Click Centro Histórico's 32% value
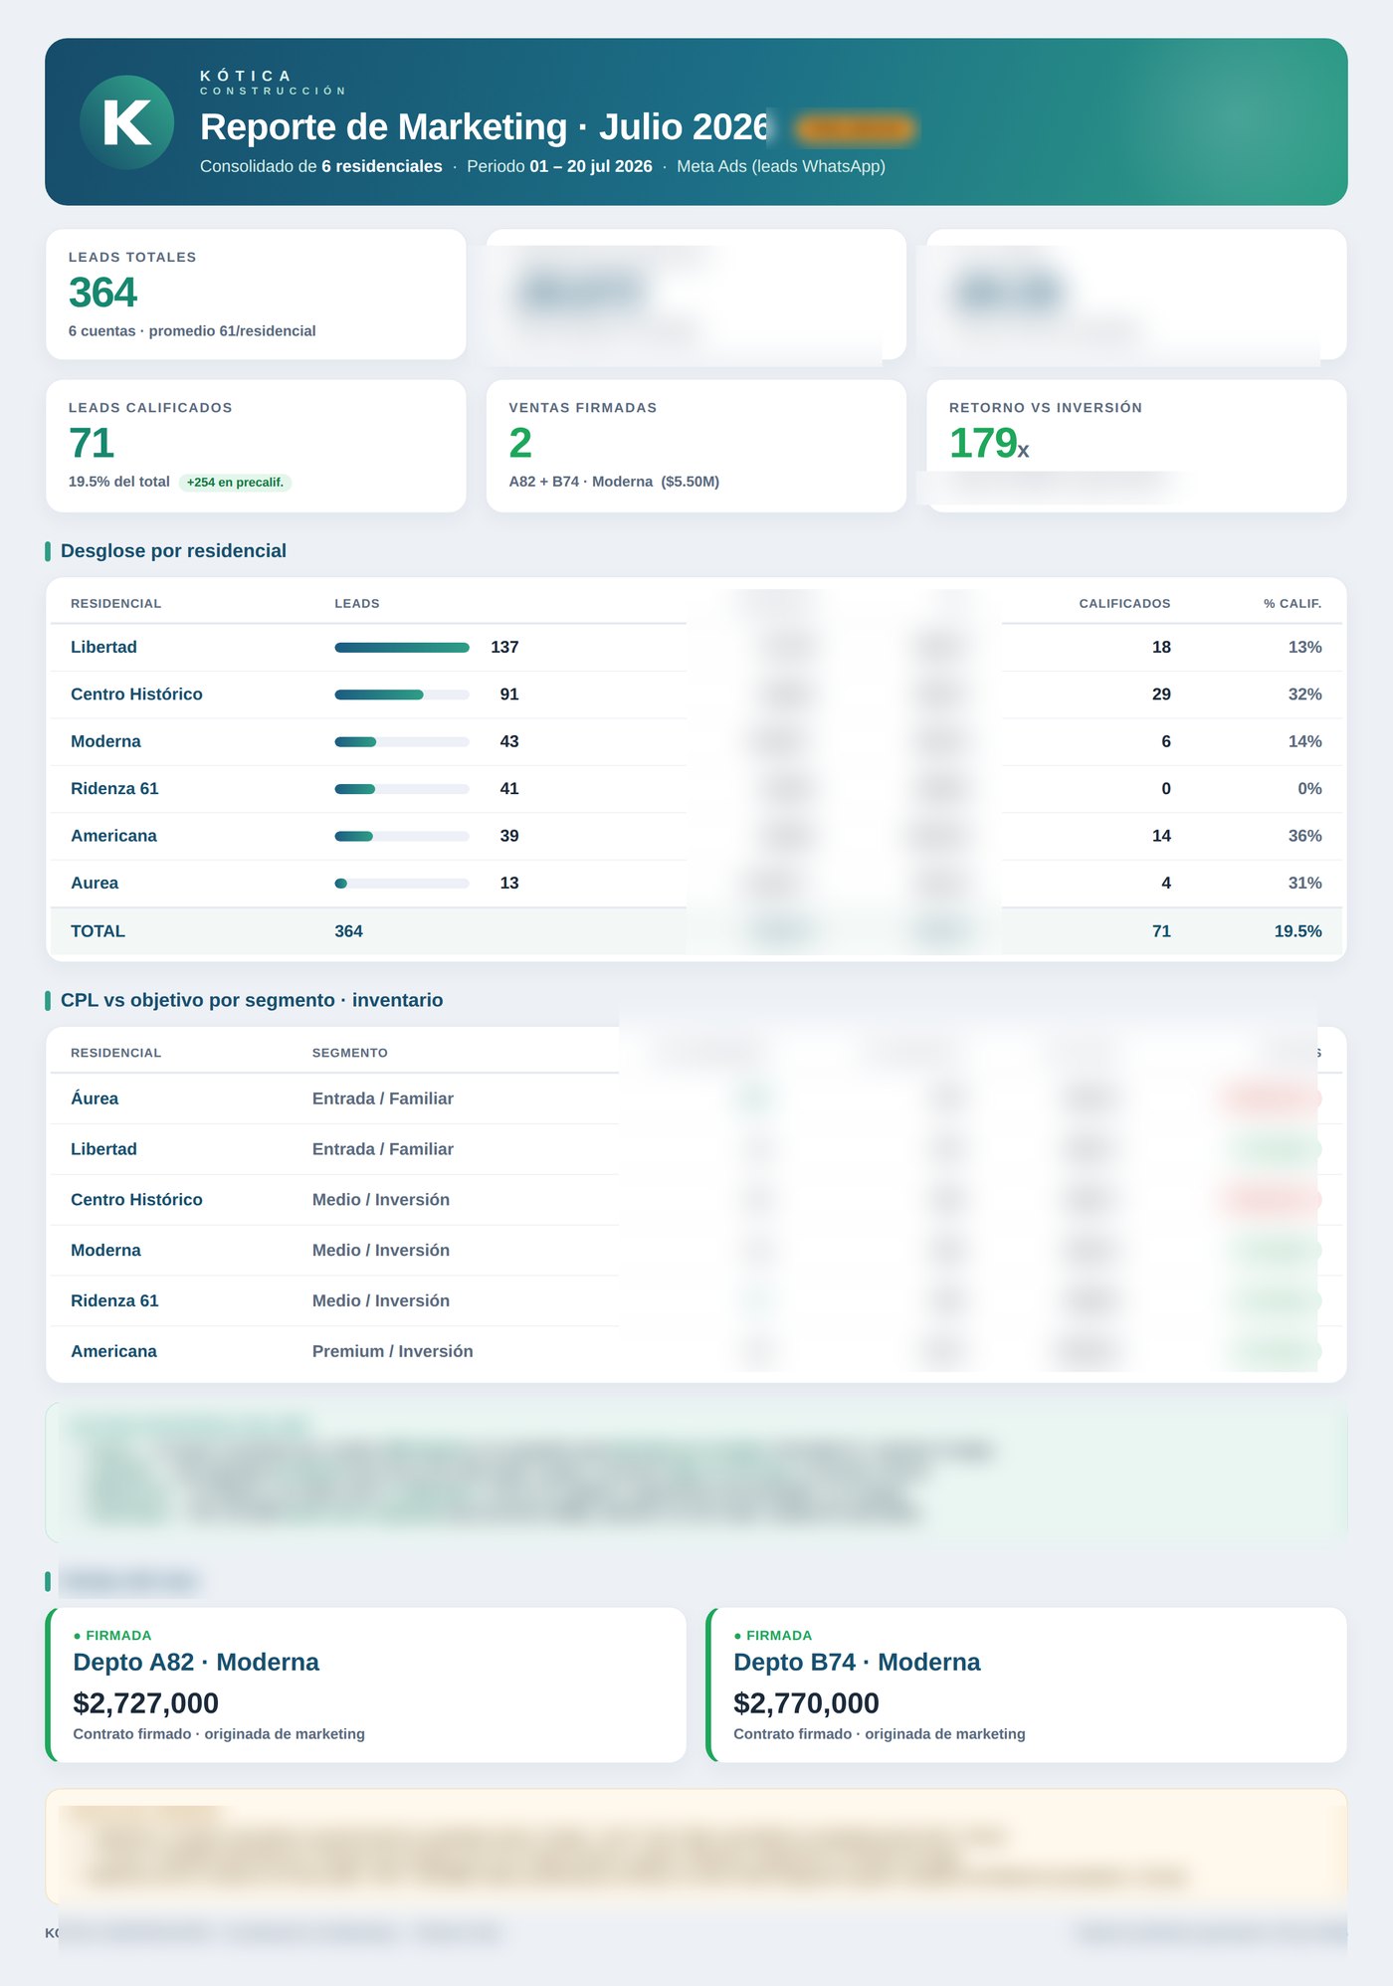The height and width of the screenshot is (1986, 1393). pos(1304,695)
